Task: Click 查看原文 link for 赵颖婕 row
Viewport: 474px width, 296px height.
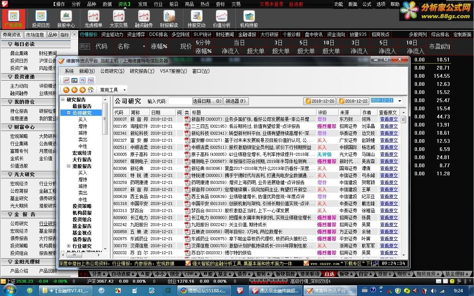Action: pyautogui.click(x=389, y=140)
